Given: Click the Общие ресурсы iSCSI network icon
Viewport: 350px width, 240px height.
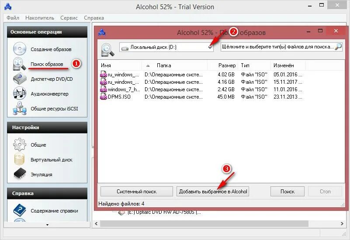Looking at the screenshot, I should (x=20, y=108).
